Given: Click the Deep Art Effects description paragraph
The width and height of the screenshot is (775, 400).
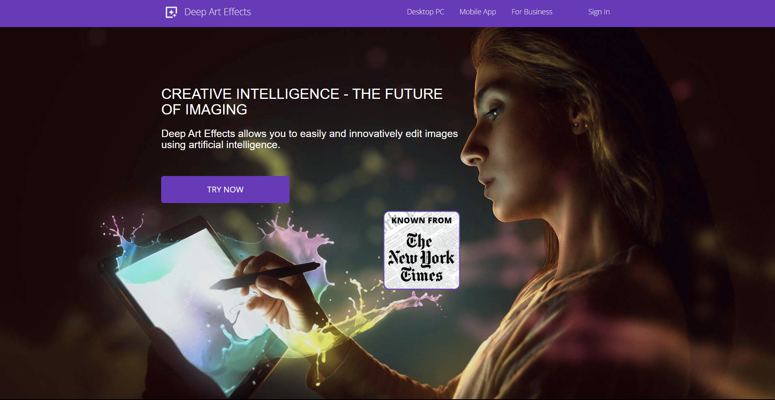Looking at the screenshot, I should pos(310,139).
